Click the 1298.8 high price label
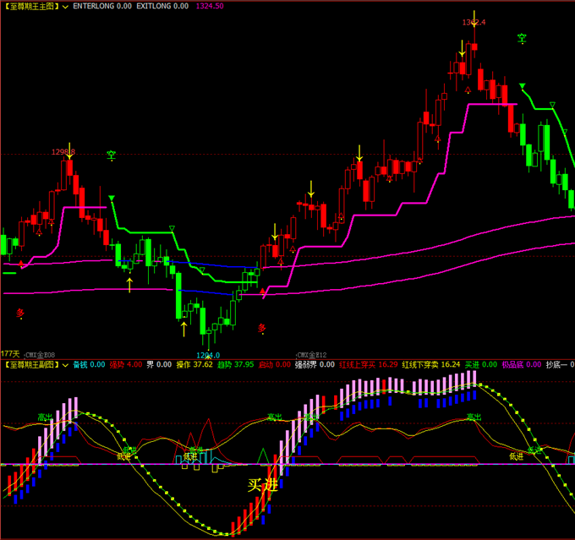Screen dimensions: 575x540 click(x=63, y=152)
